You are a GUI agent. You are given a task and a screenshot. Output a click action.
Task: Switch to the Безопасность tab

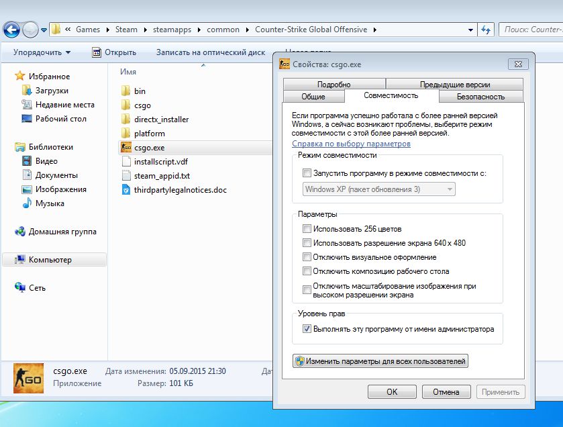480,97
